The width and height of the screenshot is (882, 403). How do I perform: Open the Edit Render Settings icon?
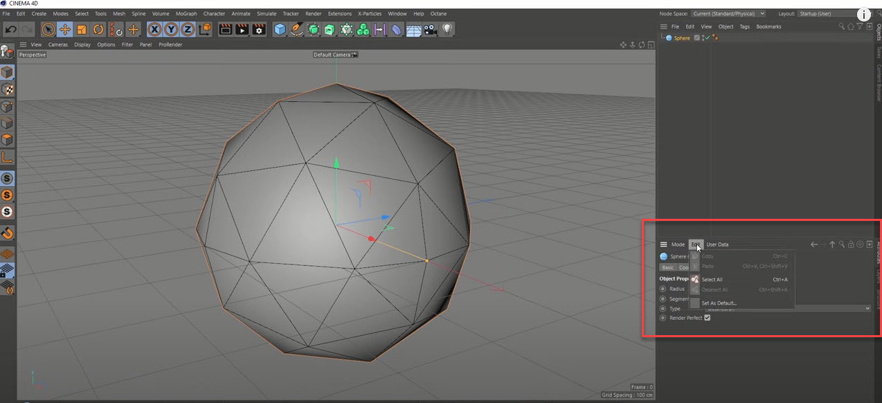[x=258, y=29]
